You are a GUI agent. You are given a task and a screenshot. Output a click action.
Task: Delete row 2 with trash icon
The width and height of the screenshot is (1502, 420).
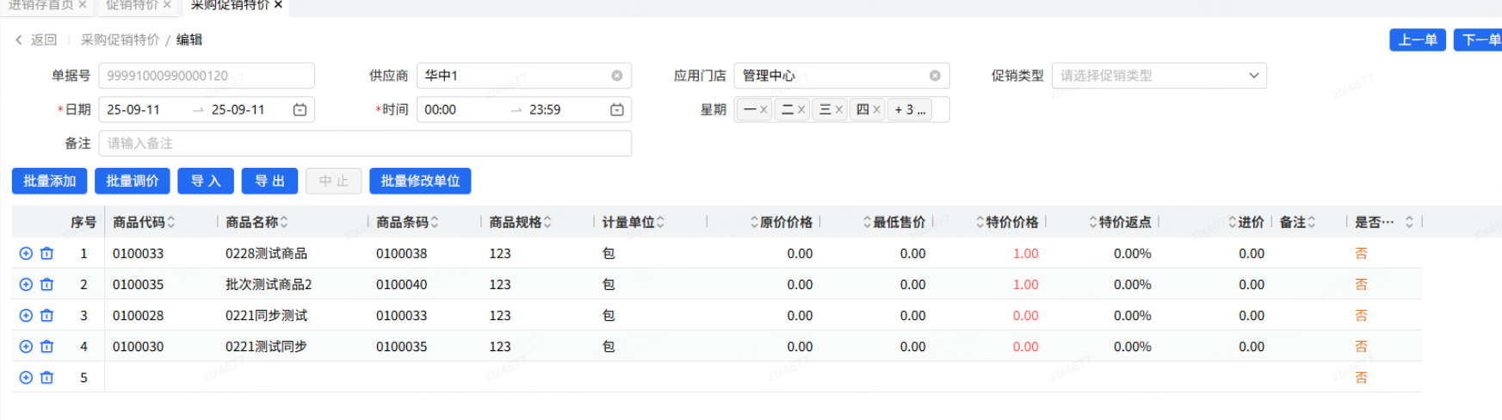tap(47, 284)
